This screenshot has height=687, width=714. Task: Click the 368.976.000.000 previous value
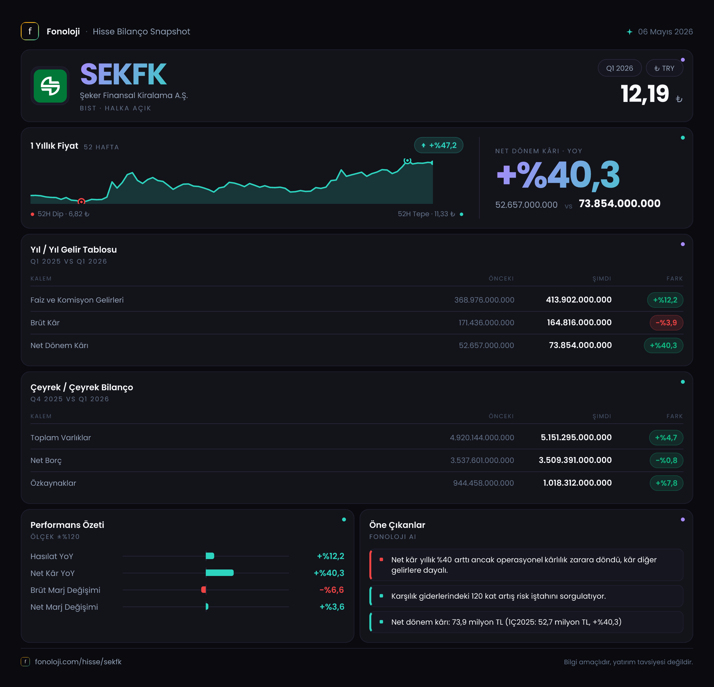(x=484, y=300)
